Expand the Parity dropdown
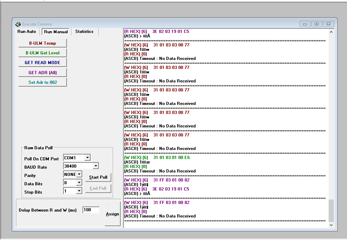Screen dimensions: 347x240 (79, 175)
